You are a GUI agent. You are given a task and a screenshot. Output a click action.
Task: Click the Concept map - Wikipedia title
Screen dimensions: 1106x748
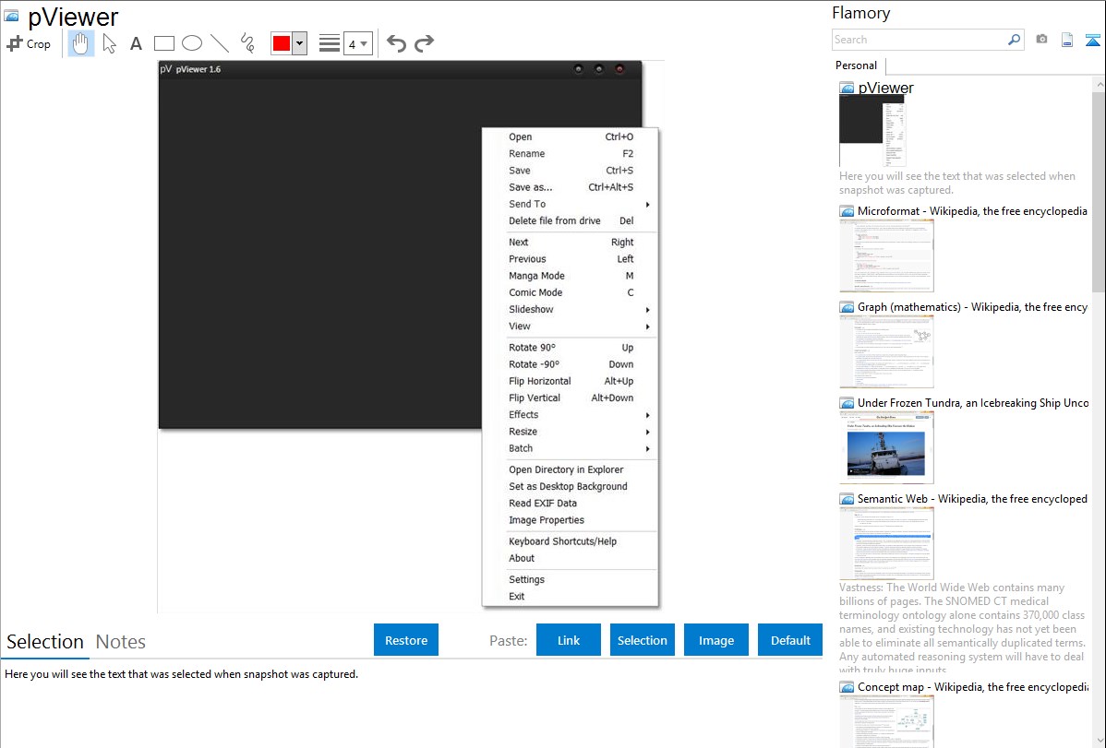(x=973, y=687)
